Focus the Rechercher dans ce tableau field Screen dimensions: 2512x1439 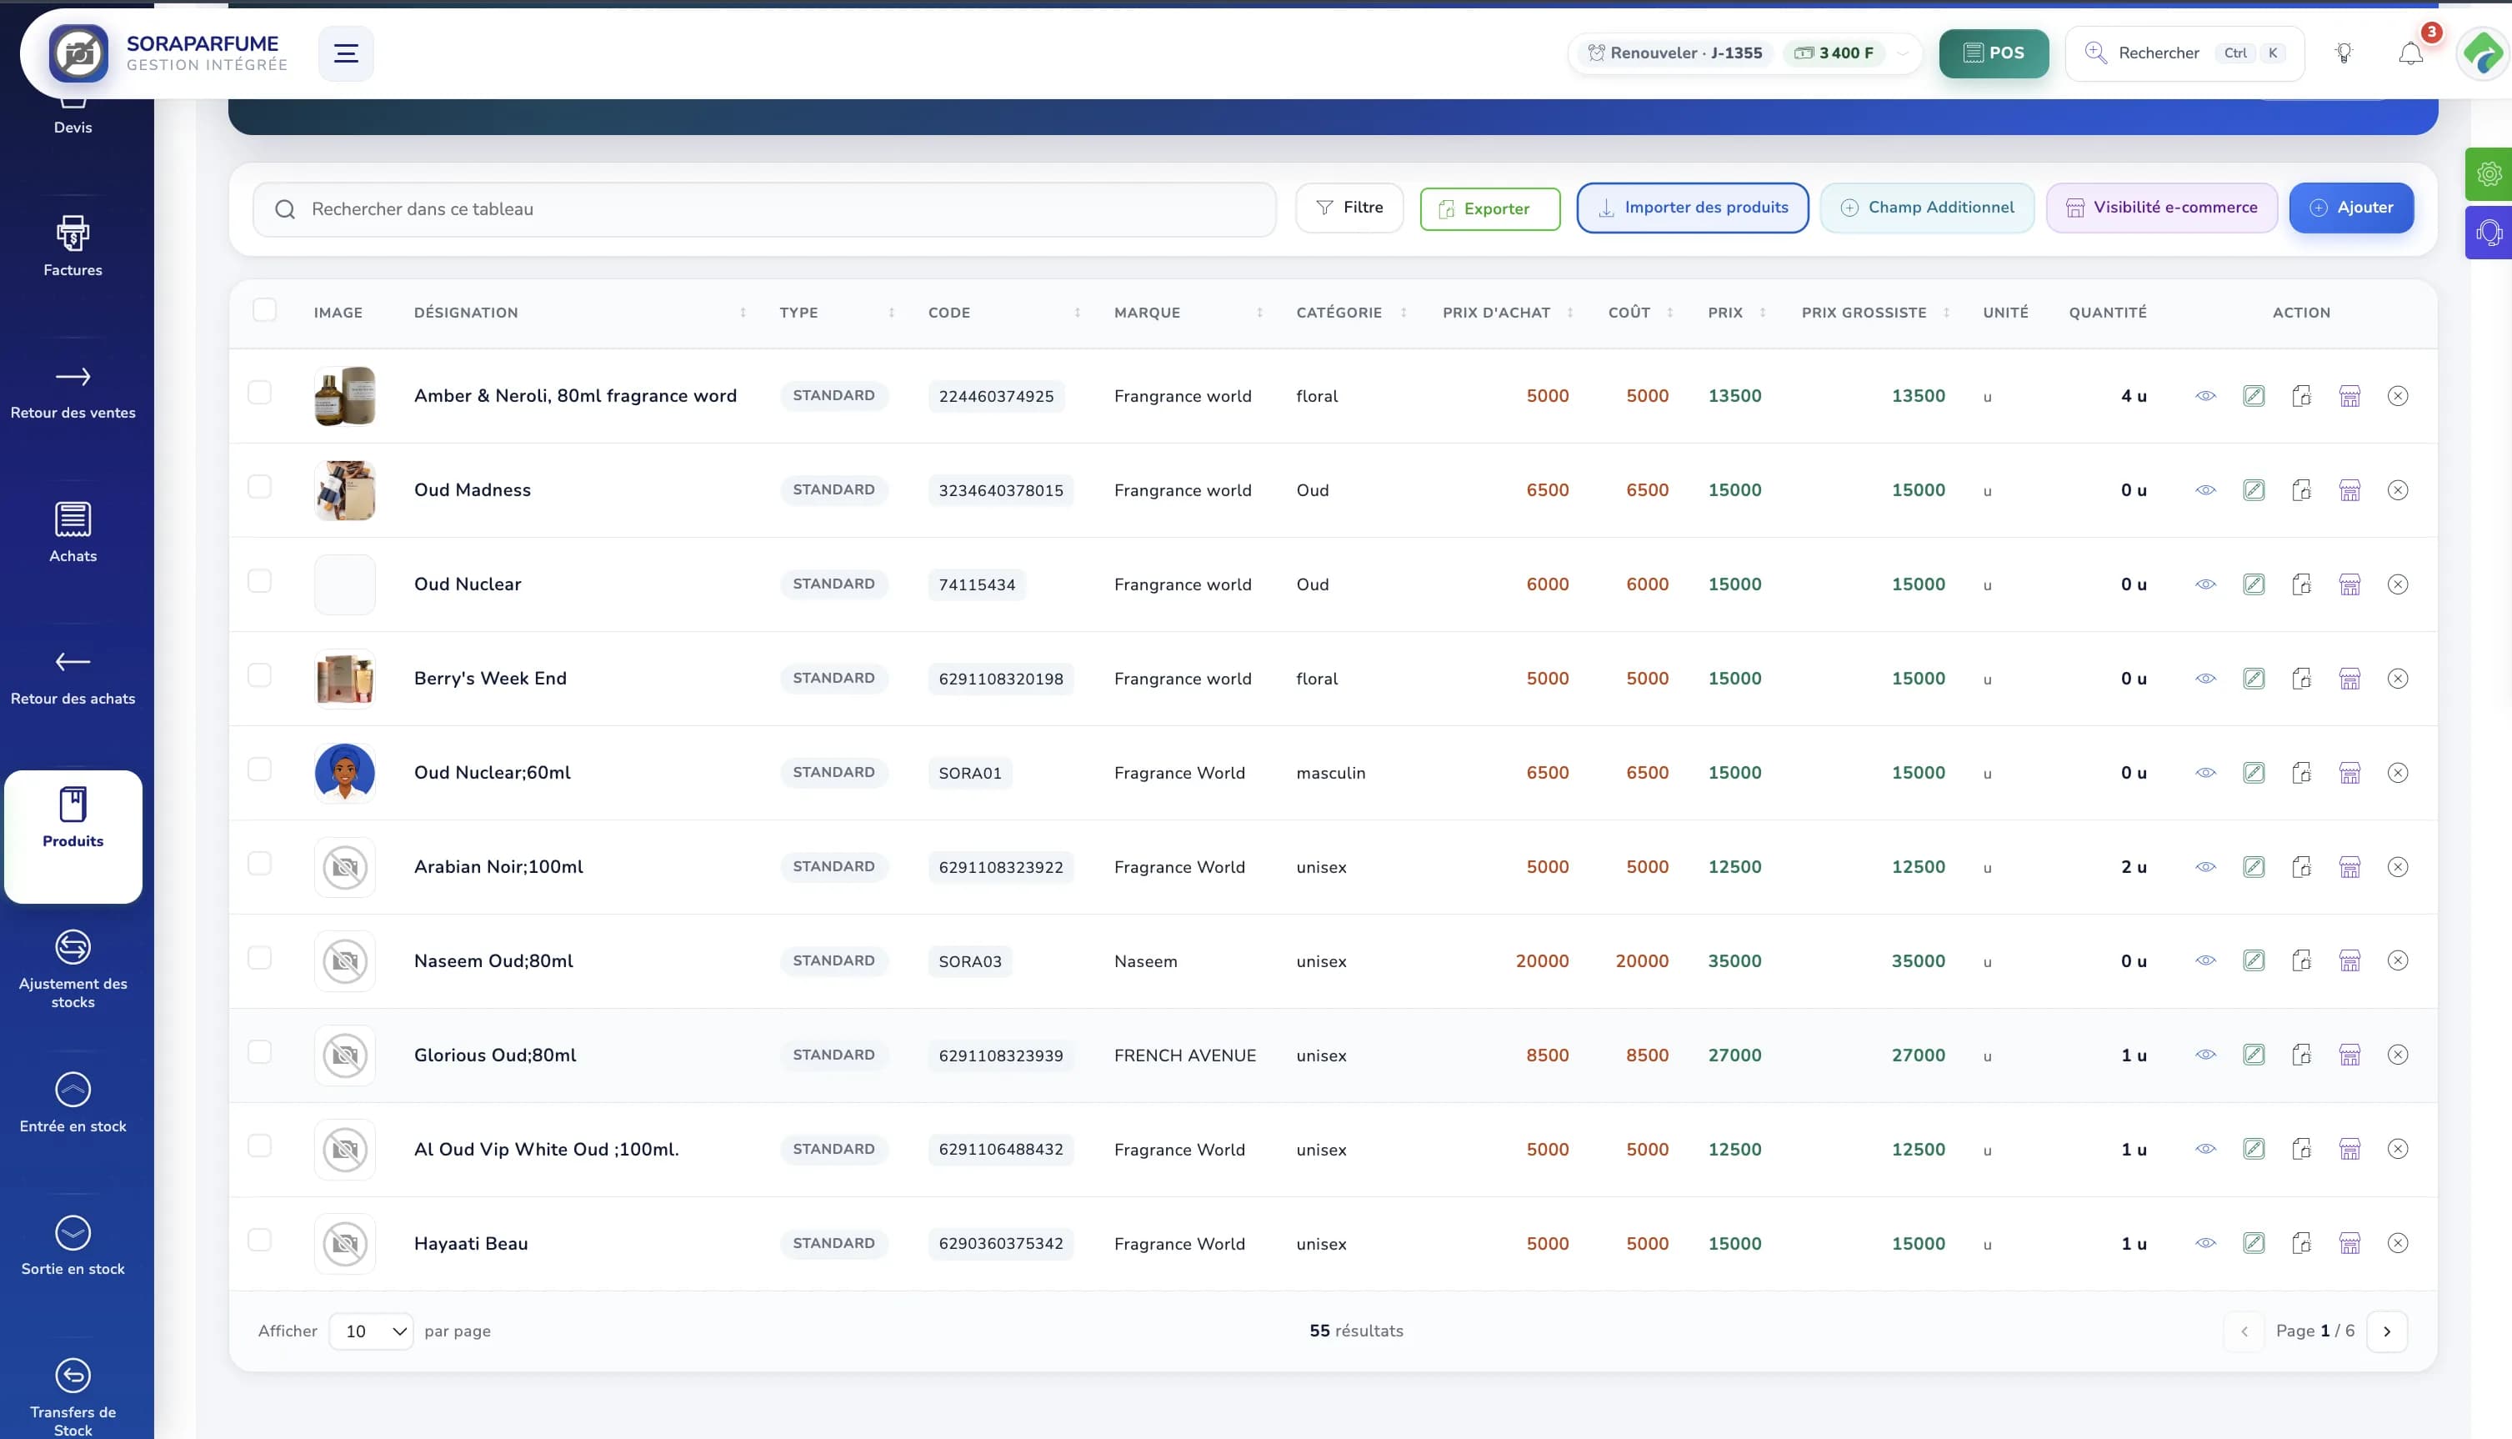[764, 209]
